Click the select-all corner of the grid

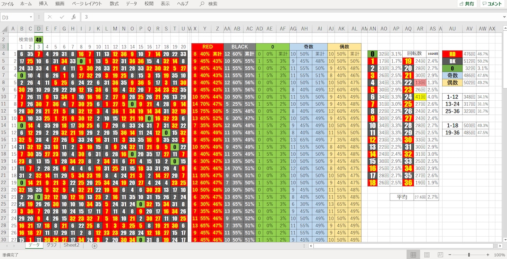(x=5, y=29)
